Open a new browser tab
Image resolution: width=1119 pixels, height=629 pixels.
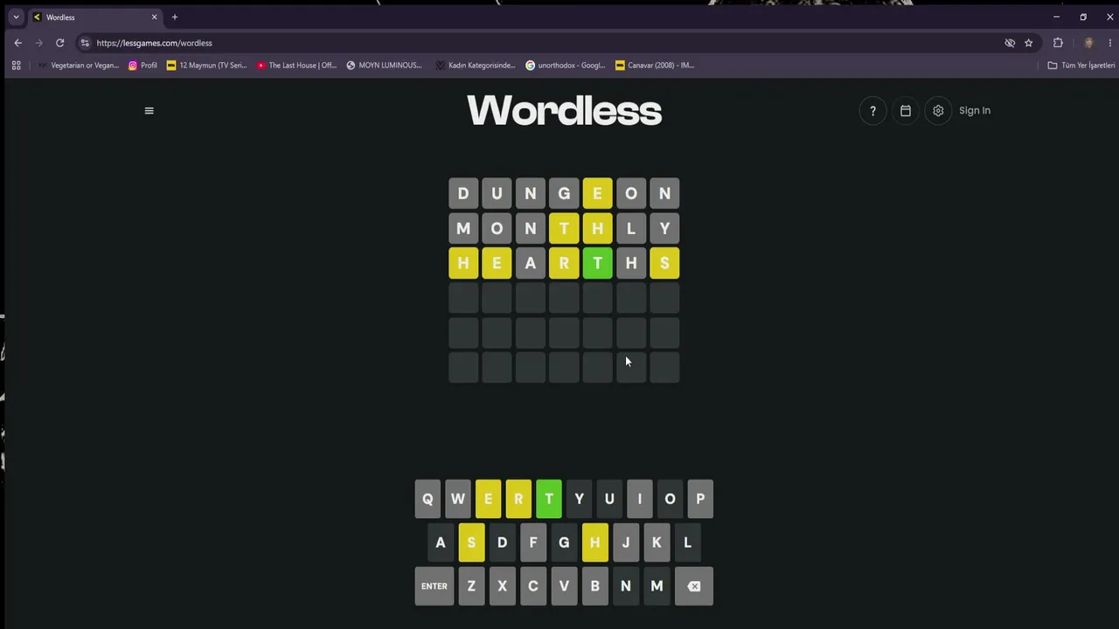click(x=175, y=17)
